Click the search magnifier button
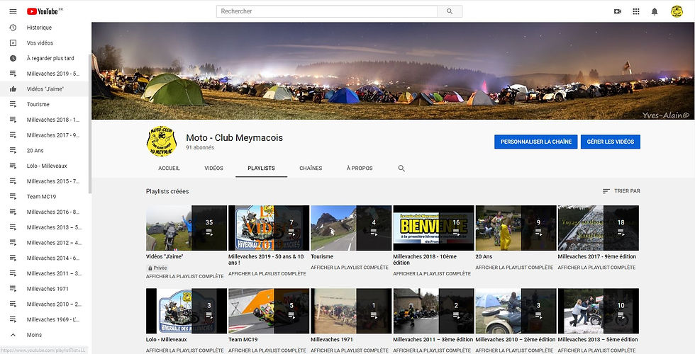695x354 pixels. pyautogui.click(x=450, y=11)
